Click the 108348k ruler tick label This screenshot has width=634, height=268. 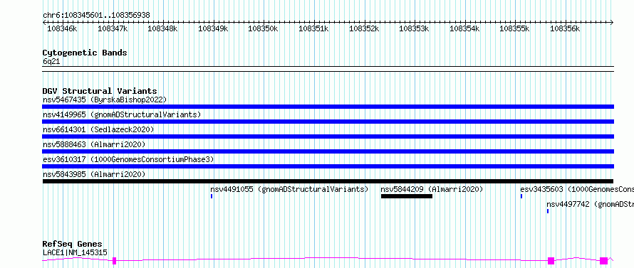pyautogui.click(x=163, y=28)
